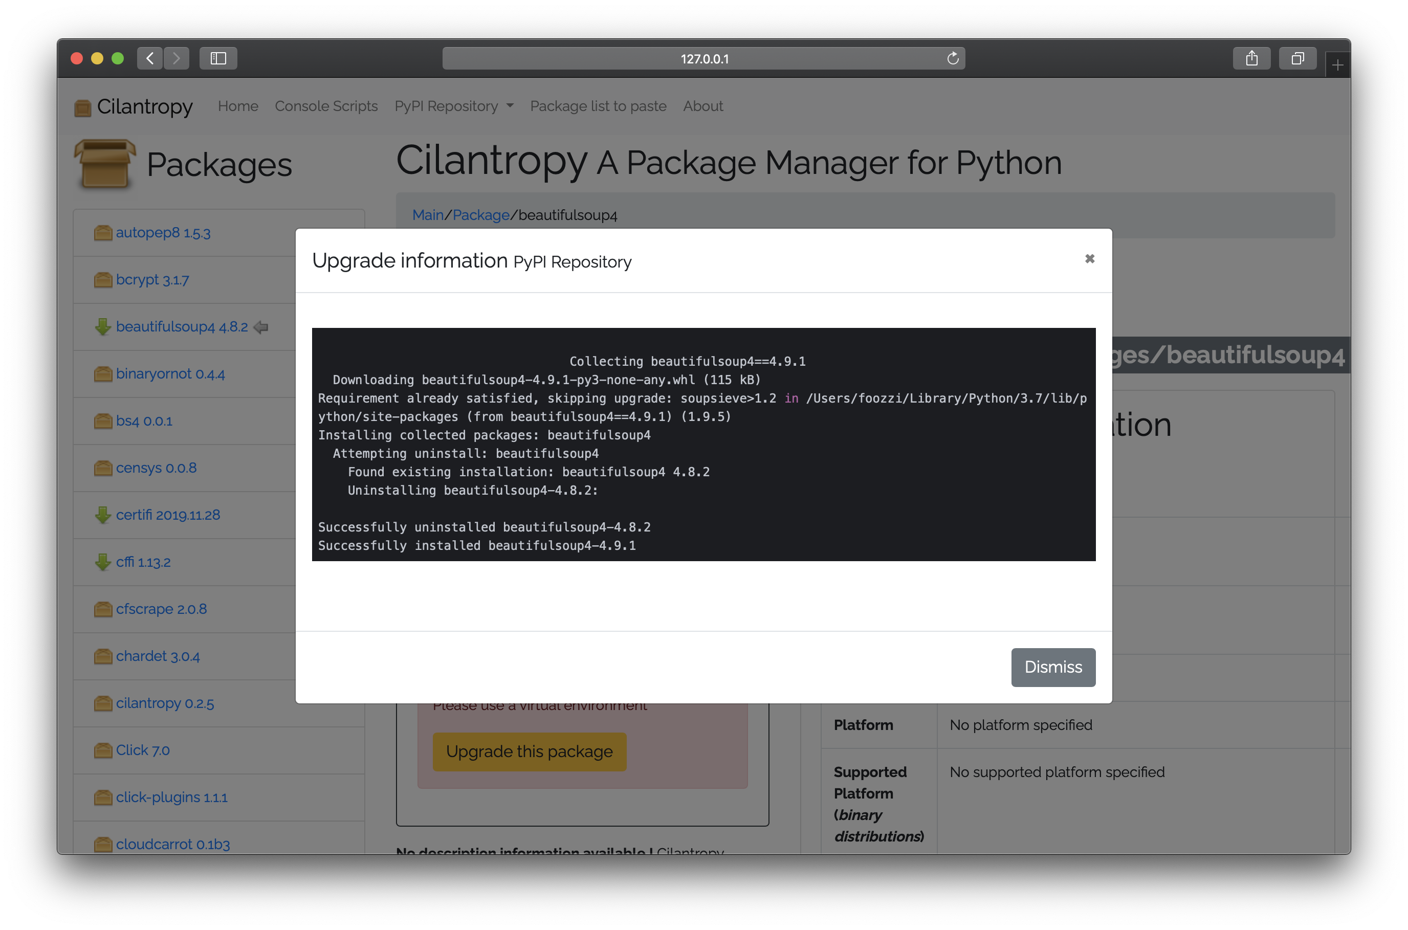Click the Cilantropy box logo icon
The image size is (1408, 930).
[x=82, y=107]
